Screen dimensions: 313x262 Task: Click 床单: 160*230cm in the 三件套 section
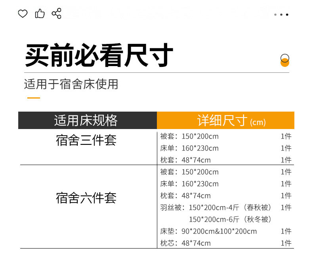(x=189, y=148)
